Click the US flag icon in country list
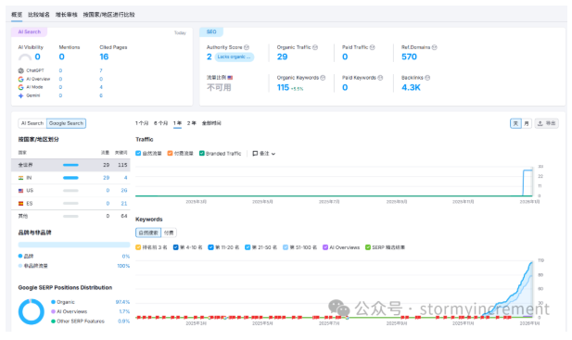The image size is (572, 340). tap(20, 191)
